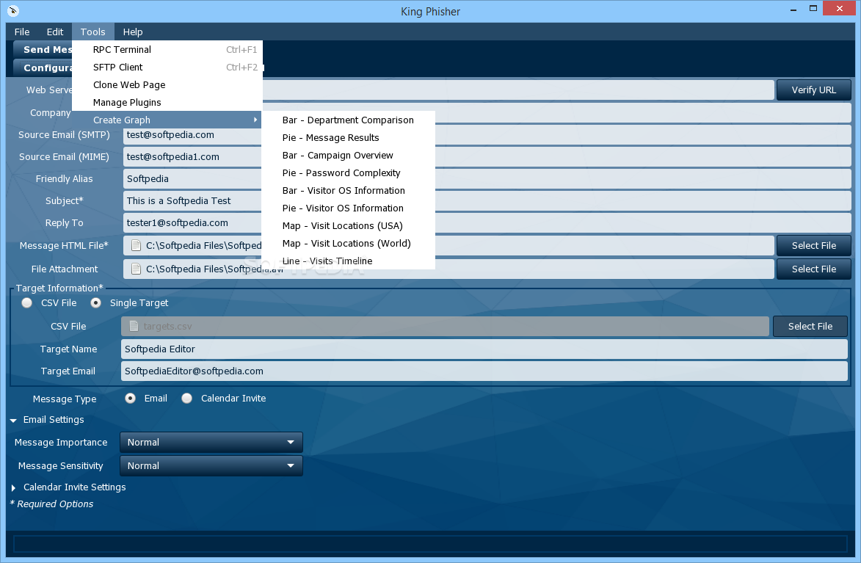Screen dimensions: 861x563
Task: Click the "Target Information*" group label
Action: pyautogui.click(x=59, y=288)
